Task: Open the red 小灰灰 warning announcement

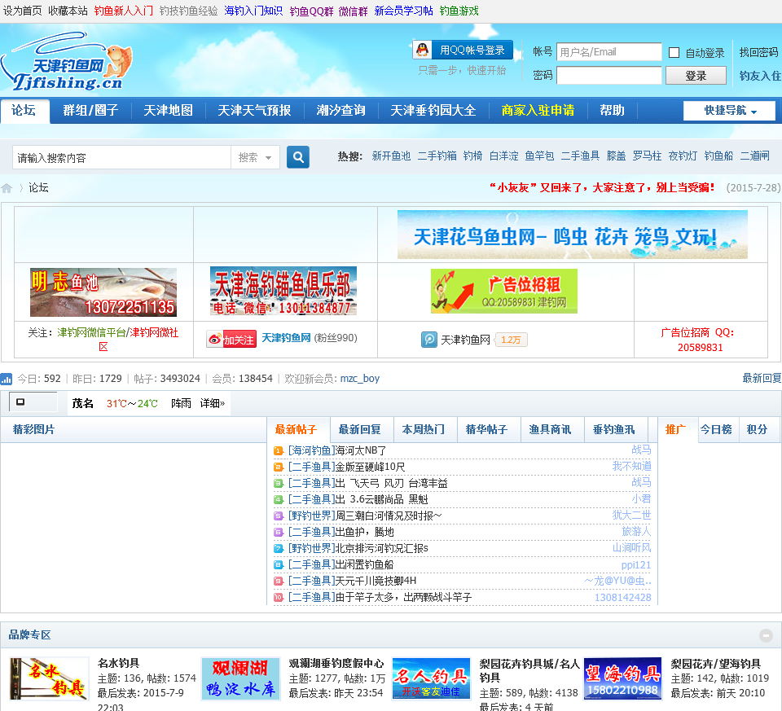Action: pos(602,187)
